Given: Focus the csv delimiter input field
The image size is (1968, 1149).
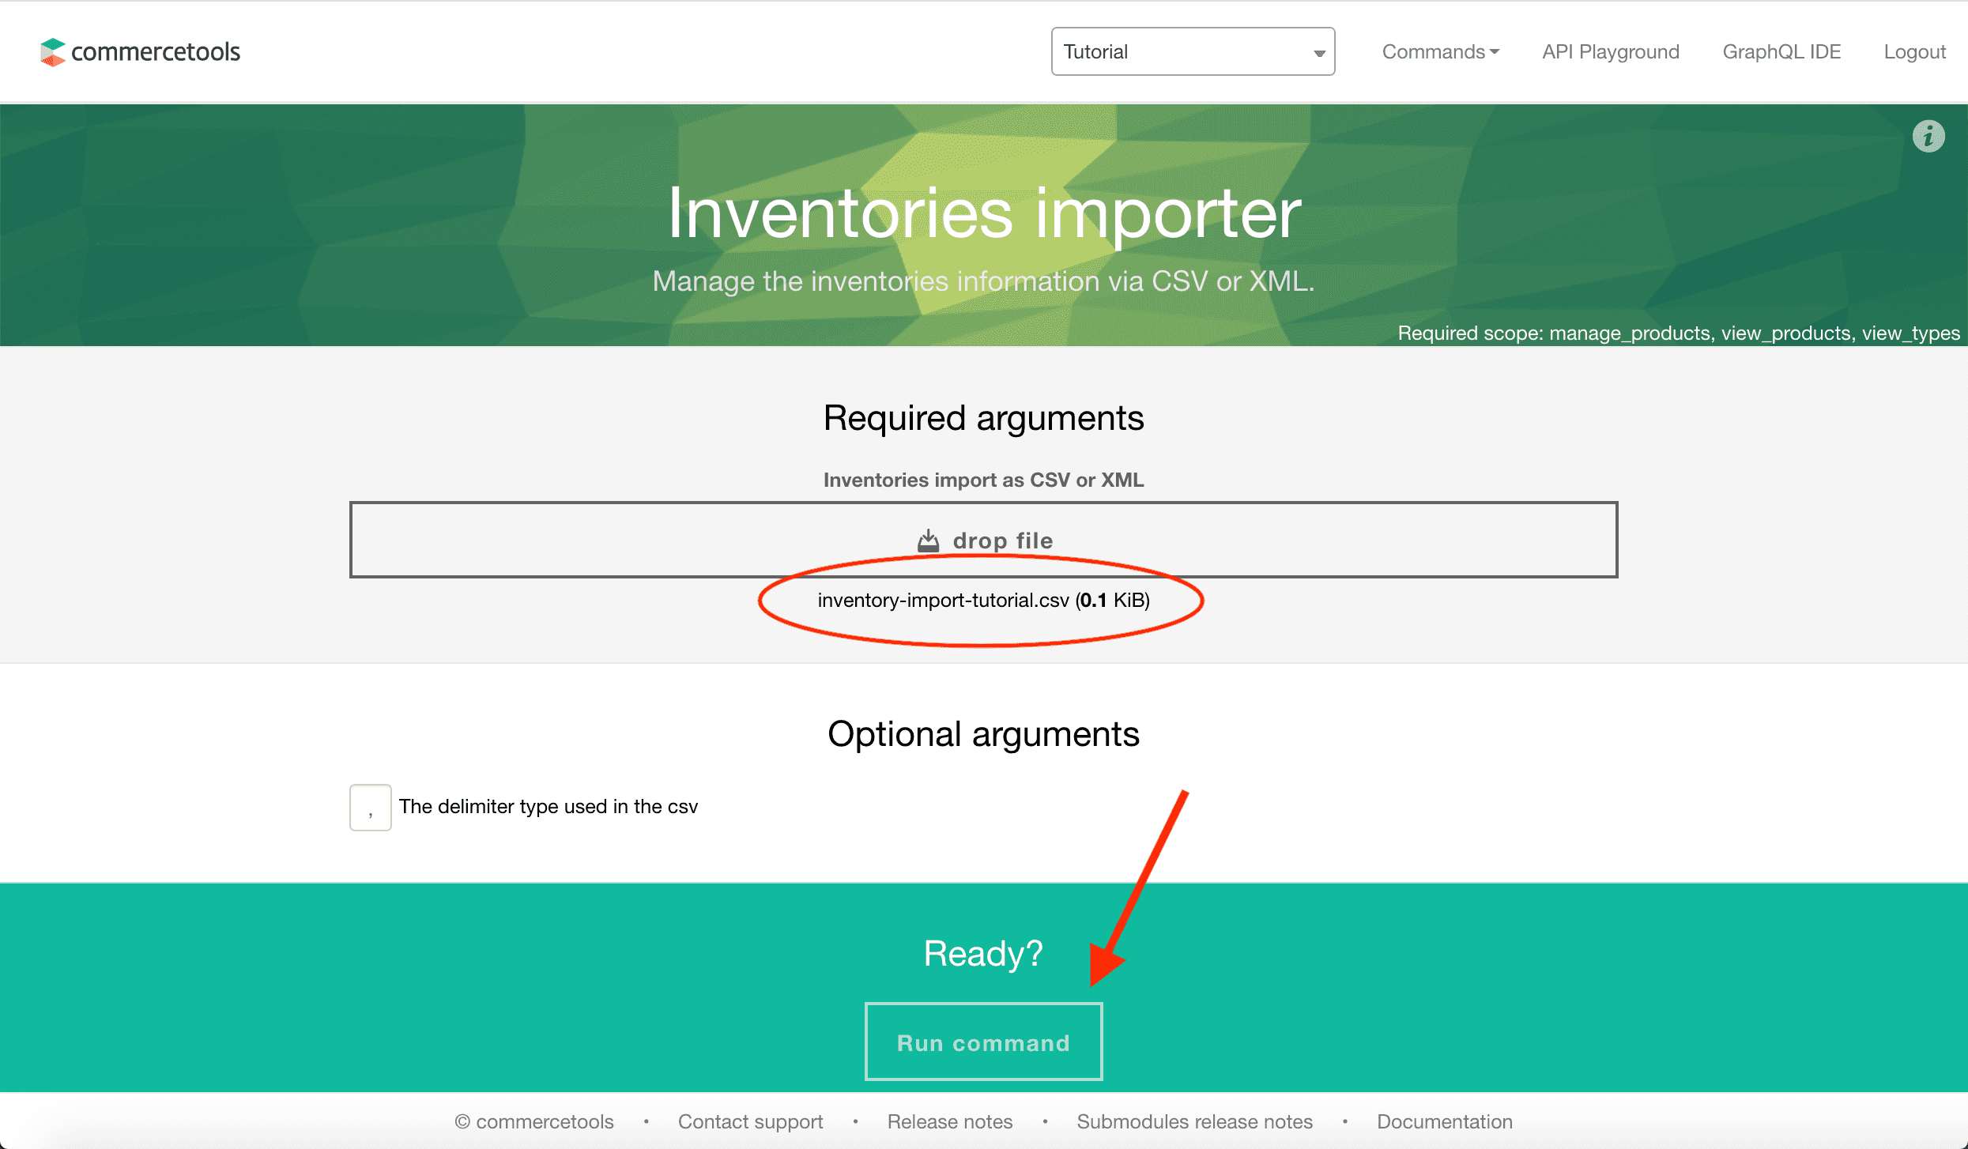Looking at the screenshot, I should (x=370, y=807).
